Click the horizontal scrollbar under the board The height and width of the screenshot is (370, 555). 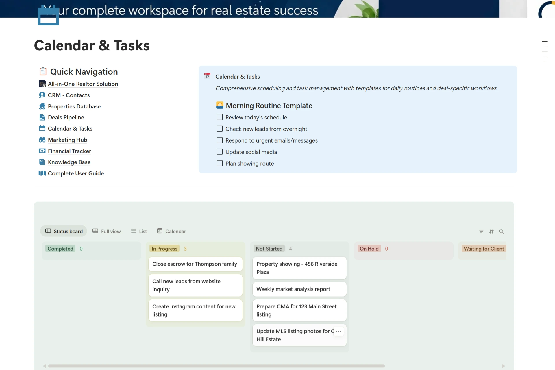216,366
